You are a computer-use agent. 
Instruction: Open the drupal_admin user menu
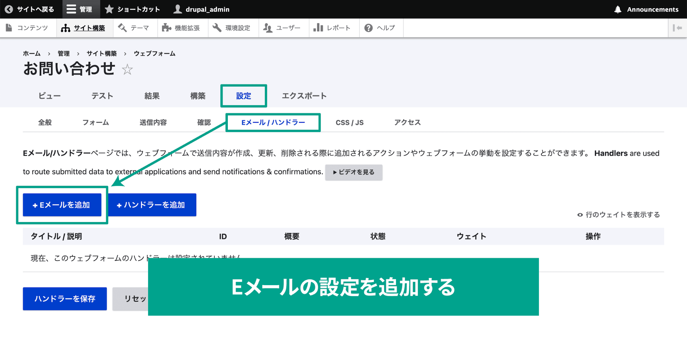[x=201, y=9]
